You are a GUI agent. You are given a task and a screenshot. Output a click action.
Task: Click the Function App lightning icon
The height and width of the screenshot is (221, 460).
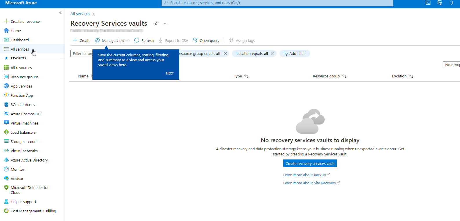(x=6, y=95)
